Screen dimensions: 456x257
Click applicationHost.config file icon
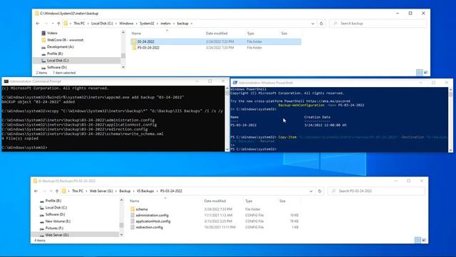click(x=133, y=221)
